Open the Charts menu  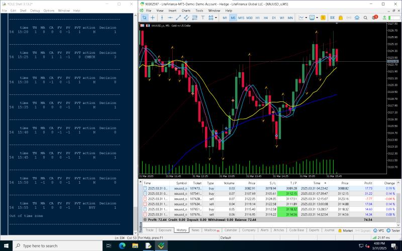tap(186, 11)
